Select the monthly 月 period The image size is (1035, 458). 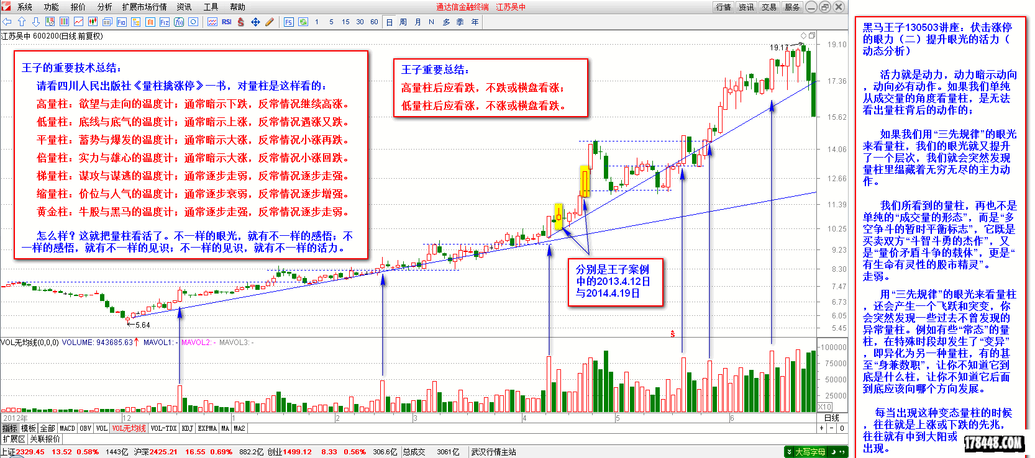[x=417, y=22]
